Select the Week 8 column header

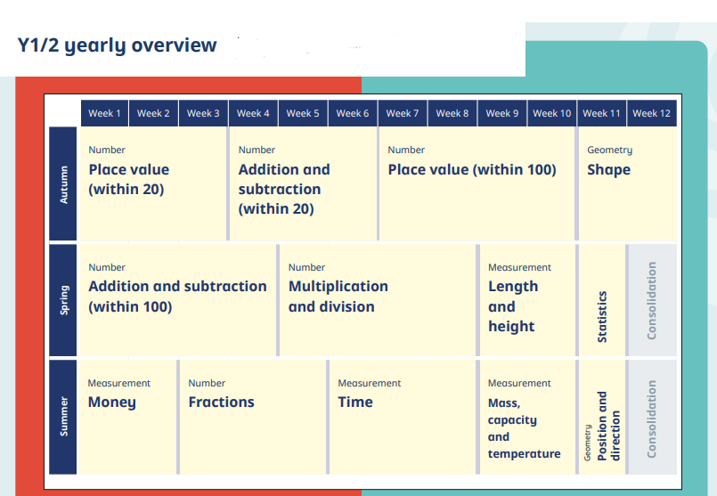[452, 113]
